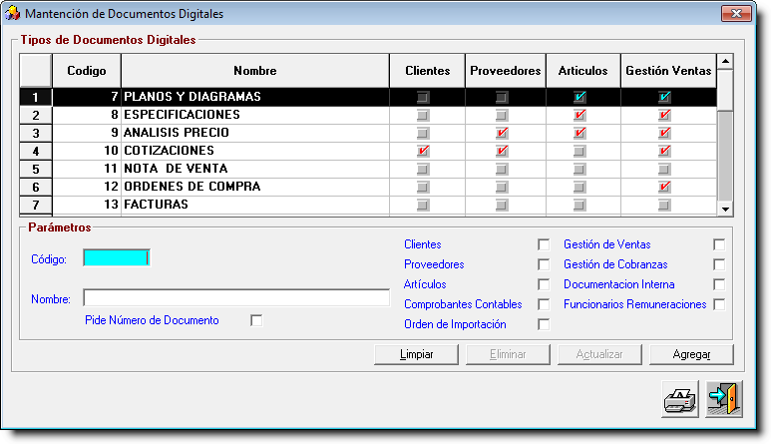The image size is (771, 444).
Task: Click the Limpiar button
Action: [416, 354]
